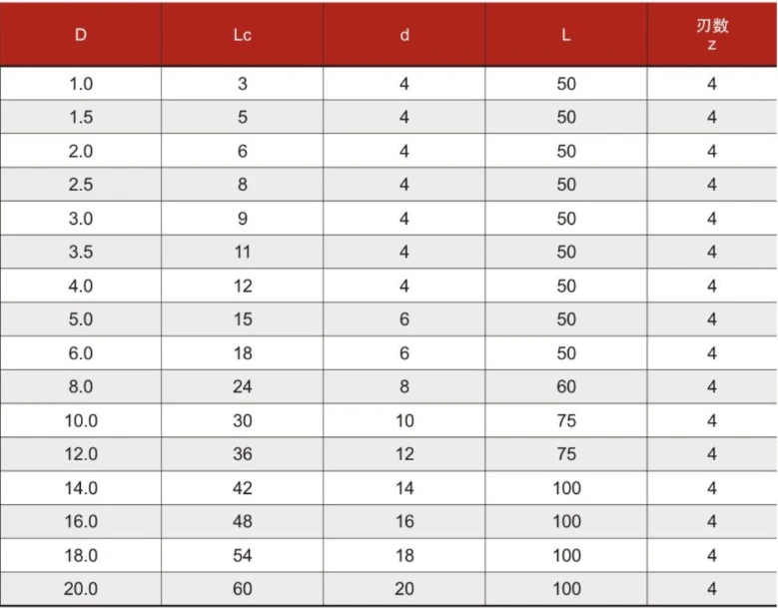Select the Lc value 11 cell
Screen dimensions: 778x608
pos(242,252)
